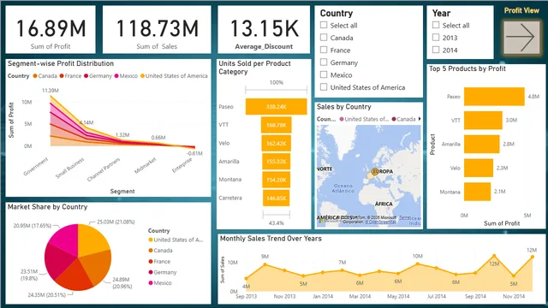Tick the Canada country checkbox
This screenshot has height=308, width=548.
(x=324, y=38)
